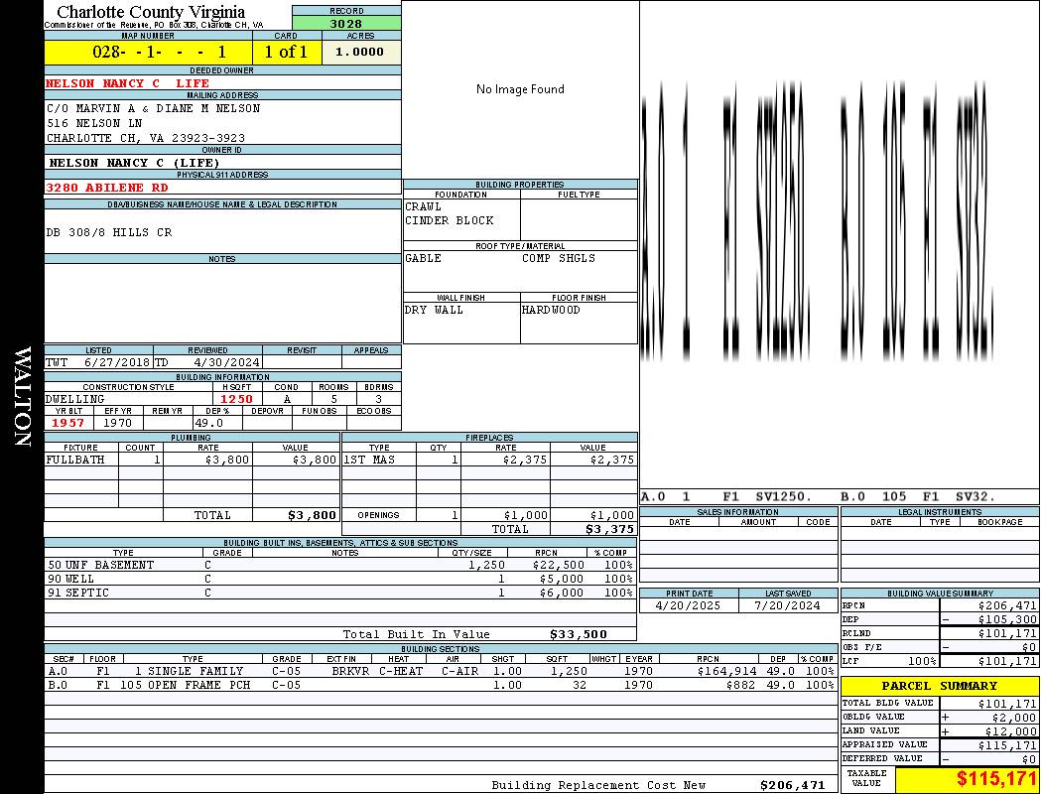Click CHARLOTTE CH, VA 23923-3923 line

click(x=146, y=138)
